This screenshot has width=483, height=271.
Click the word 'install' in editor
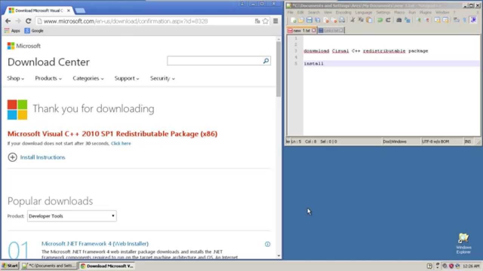[314, 64]
